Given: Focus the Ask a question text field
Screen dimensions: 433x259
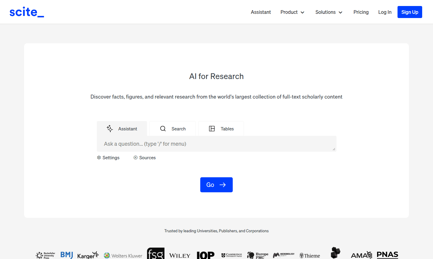Looking at the screenshot, I should (216, 144).
